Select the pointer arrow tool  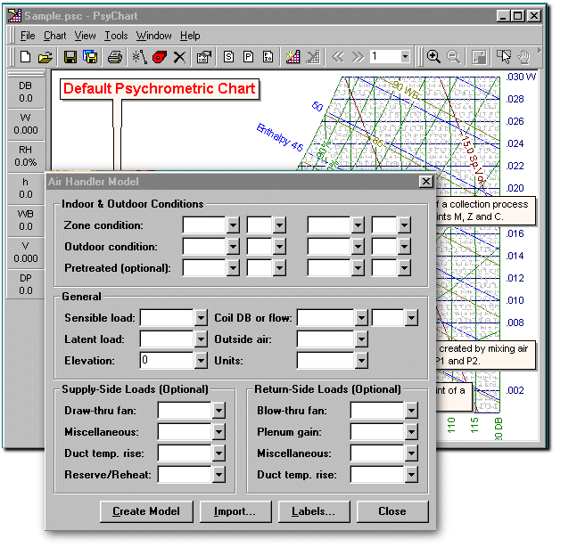pyautogui.click(x=506, y=57)
